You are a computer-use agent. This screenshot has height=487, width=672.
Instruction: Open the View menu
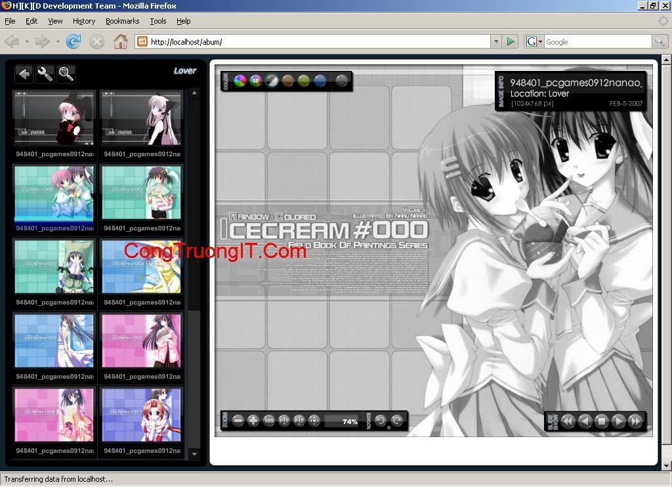tap(55, 21)
